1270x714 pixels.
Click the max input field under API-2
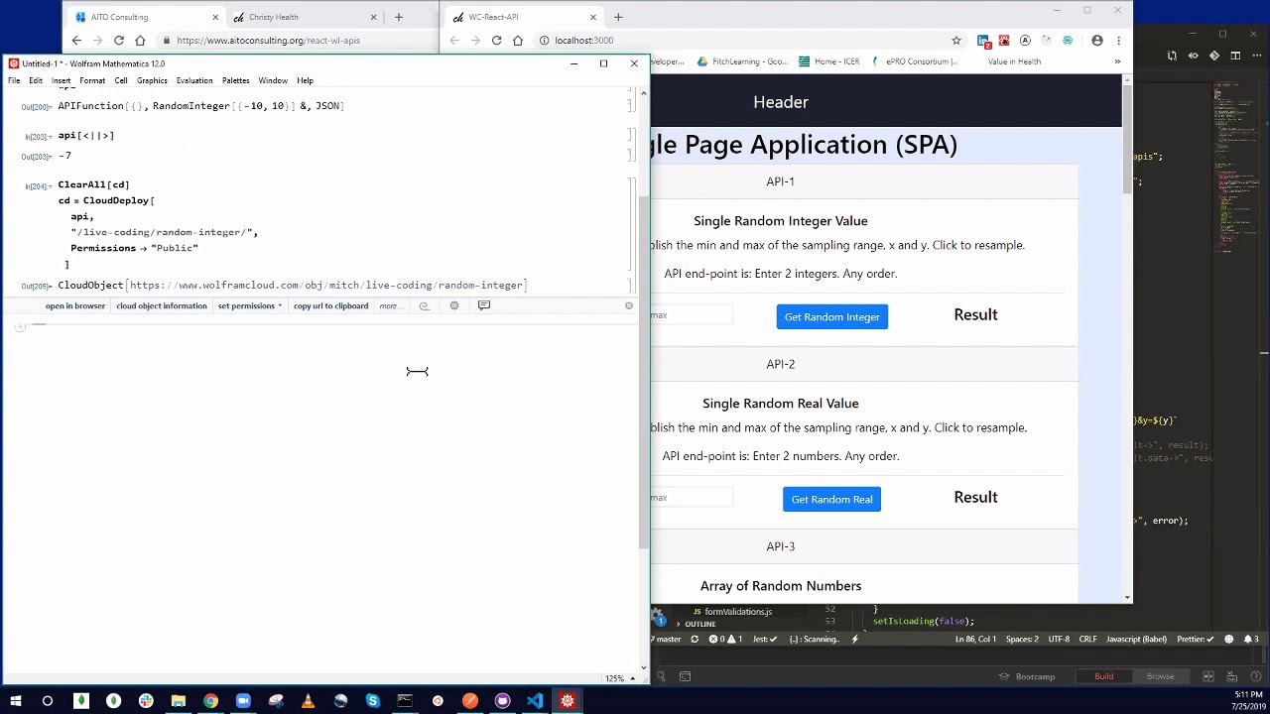(692, 498)
